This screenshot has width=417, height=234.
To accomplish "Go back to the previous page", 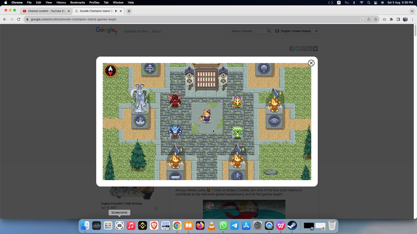I will [5, 19].
